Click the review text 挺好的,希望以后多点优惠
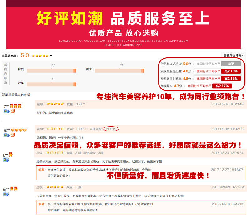The height and width of the screenshot is (217, 247). click(55, 113)
